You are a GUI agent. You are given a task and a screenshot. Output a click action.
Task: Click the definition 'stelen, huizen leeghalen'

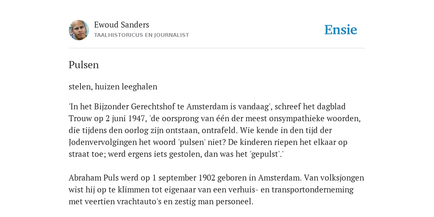[113, 86]
